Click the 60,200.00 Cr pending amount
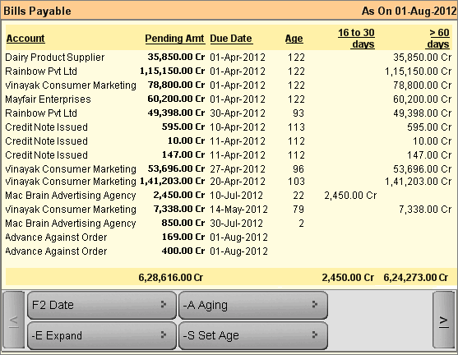This screenshot has height=355, width=458. [176, 99]
